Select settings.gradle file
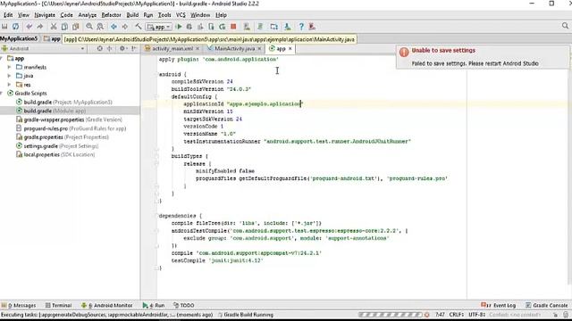This screenshot has height=321, width=572. 57,146
